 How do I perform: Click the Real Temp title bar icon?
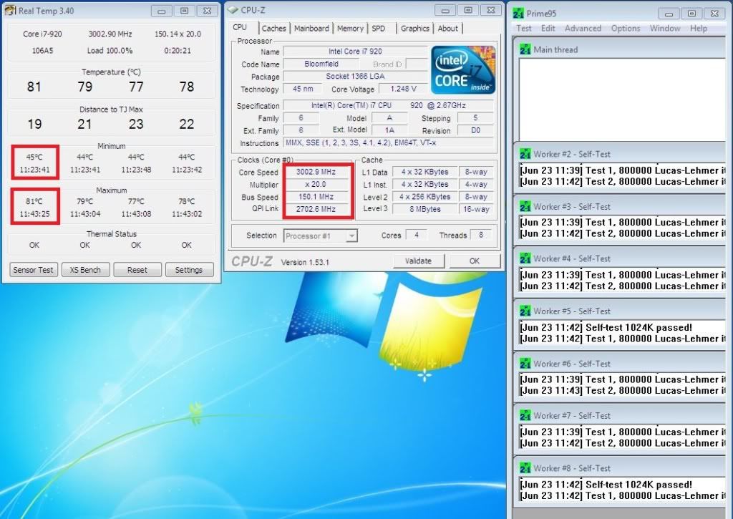(x=10, y=10)
